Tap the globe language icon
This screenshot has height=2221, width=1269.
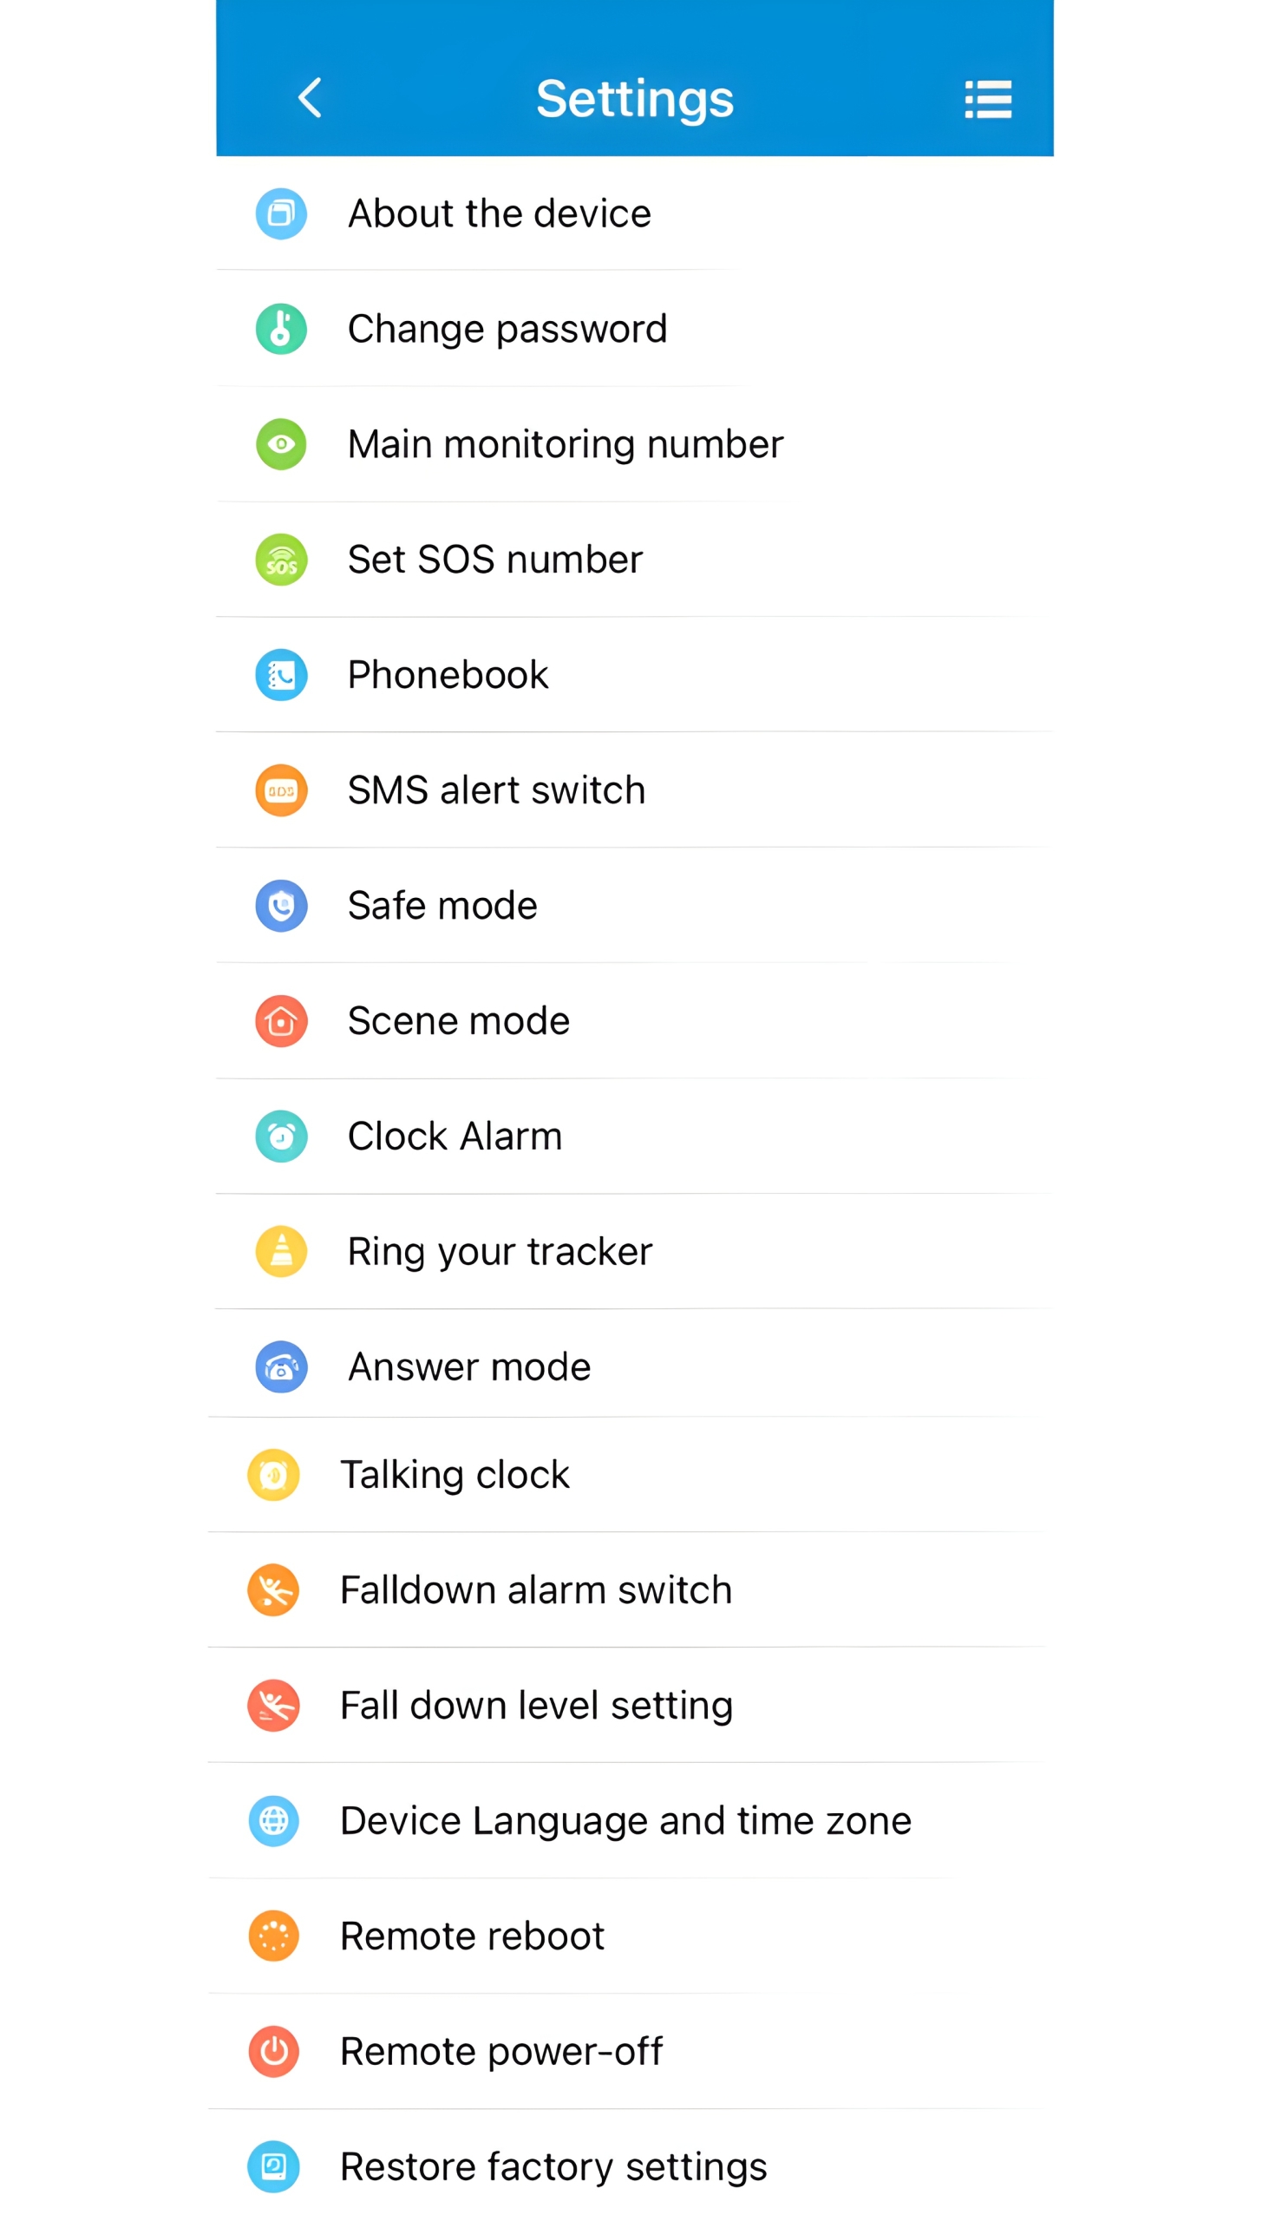pyautogui.click(x=274, y=1821)
